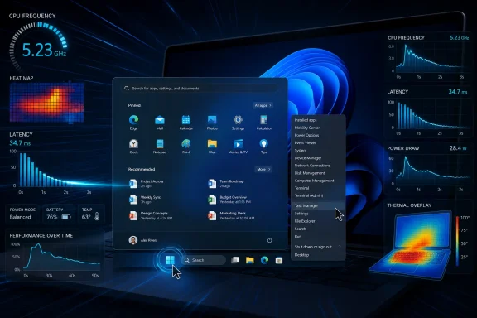
Task: Open recommended spreadsheet Budget Overview
Action: (x=229, y=200)
